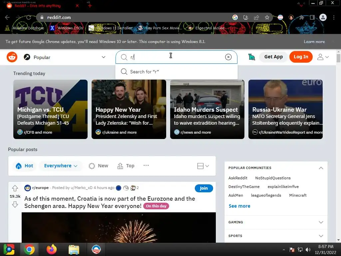This screenshot has height=256, width=341.
Task: Open Chrome three-dot menu
Action: [x=334, y=17]
